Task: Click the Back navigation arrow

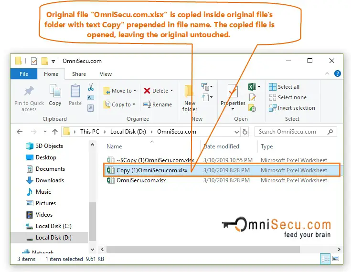Action: click(x=20, y=132)
